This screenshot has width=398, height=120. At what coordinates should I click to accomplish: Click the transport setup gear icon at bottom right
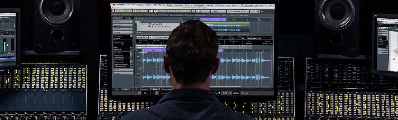[247, 93]
